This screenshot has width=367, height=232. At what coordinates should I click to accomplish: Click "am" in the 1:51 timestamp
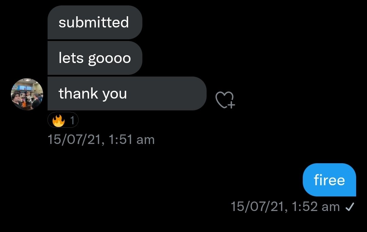pyautogui.click(x=145, y=140)
